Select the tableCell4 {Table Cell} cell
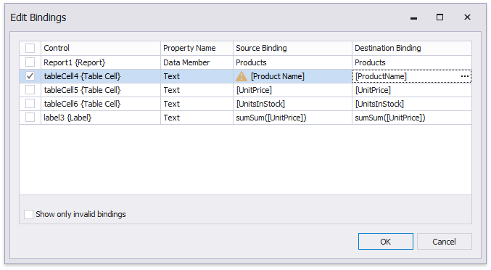 pyautogui.click(x=101, y=76)
